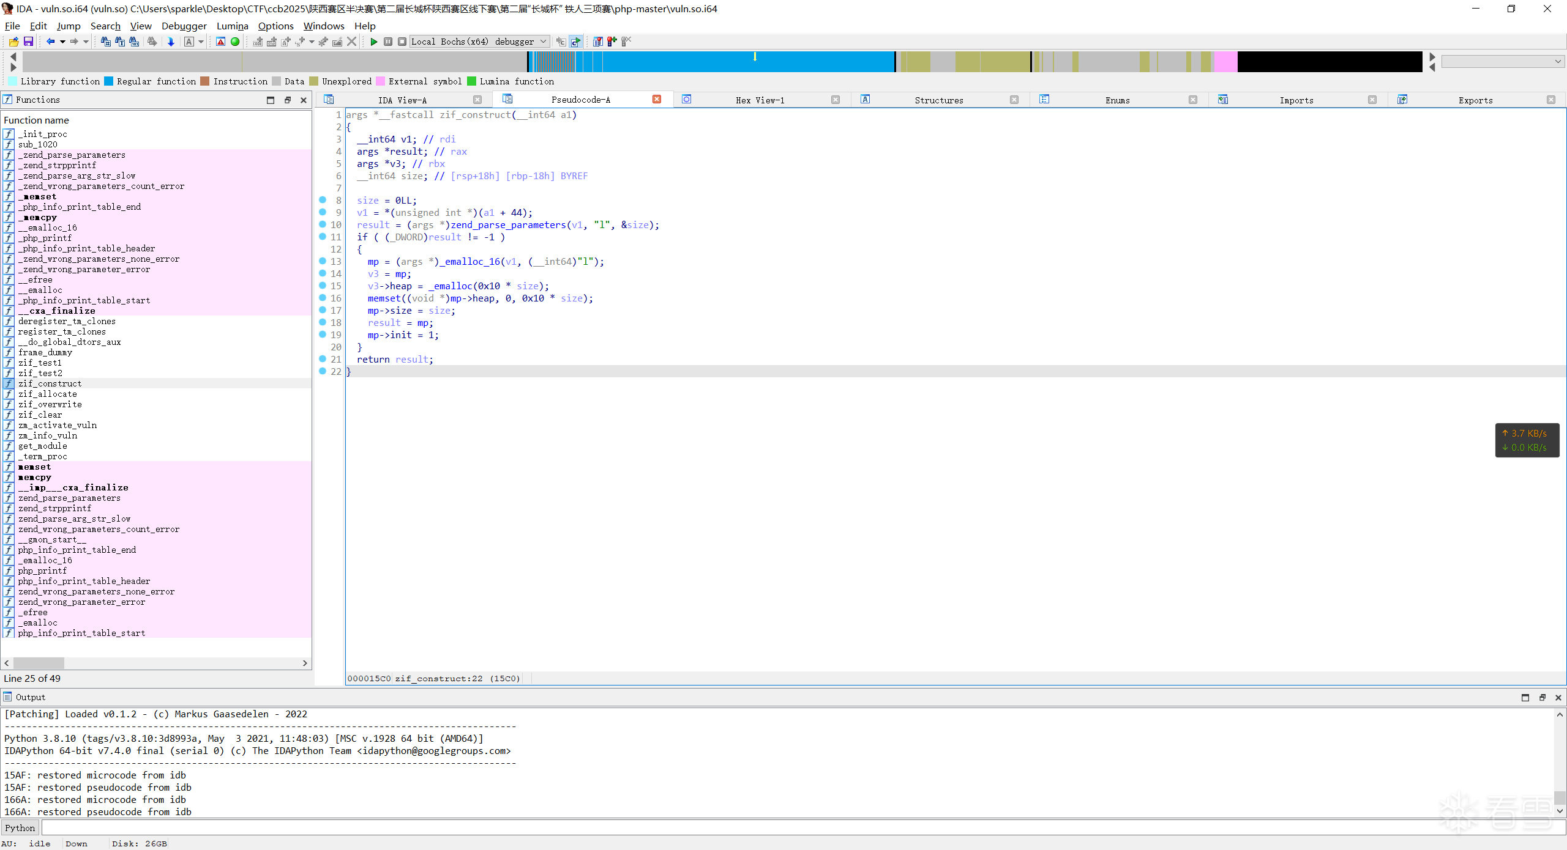
Task: Click the Functions panel float icon
Action: click(288, 100)
